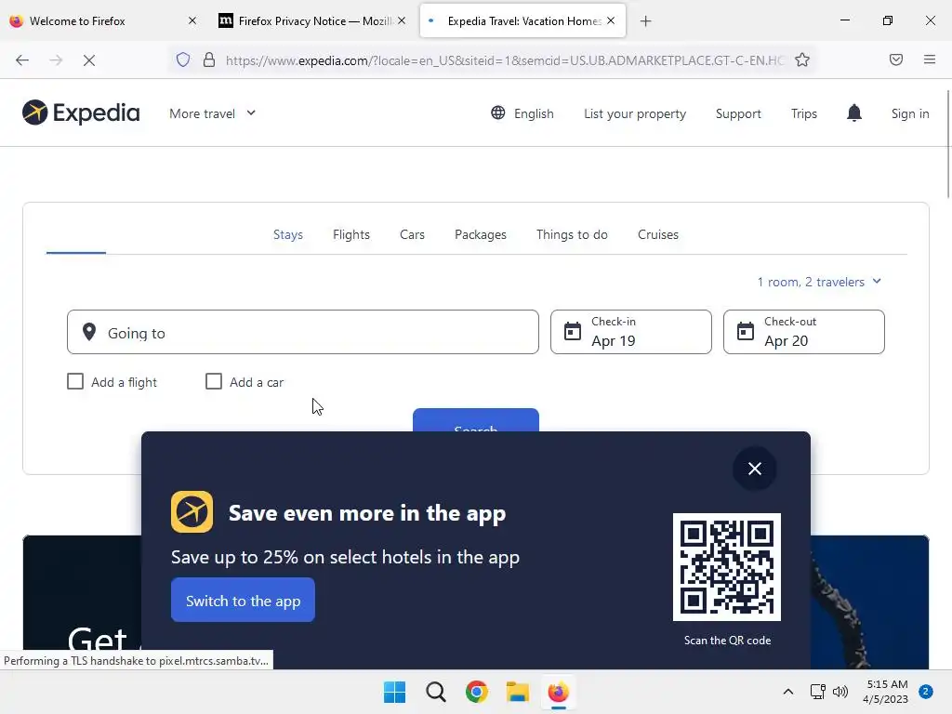Click the taskbar clock showing 5:15 AM
Image resolution: width=952 pixels, height=714 pixels.
coord(886,692)
